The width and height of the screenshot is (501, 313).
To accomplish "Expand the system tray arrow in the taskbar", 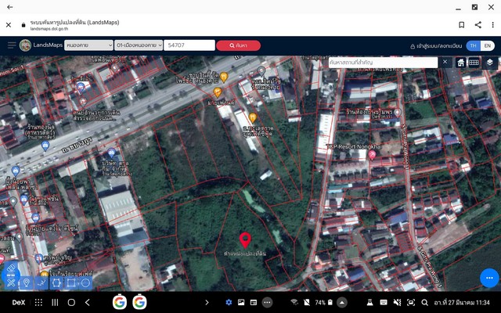I will [207, 302].
